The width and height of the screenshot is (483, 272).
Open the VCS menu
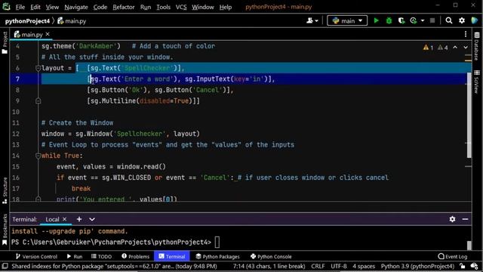click(x=181, y=7)
